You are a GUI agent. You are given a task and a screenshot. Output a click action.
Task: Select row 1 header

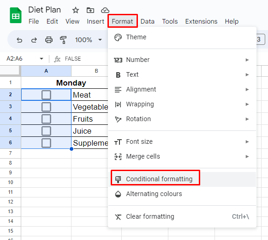coord(11,83)
